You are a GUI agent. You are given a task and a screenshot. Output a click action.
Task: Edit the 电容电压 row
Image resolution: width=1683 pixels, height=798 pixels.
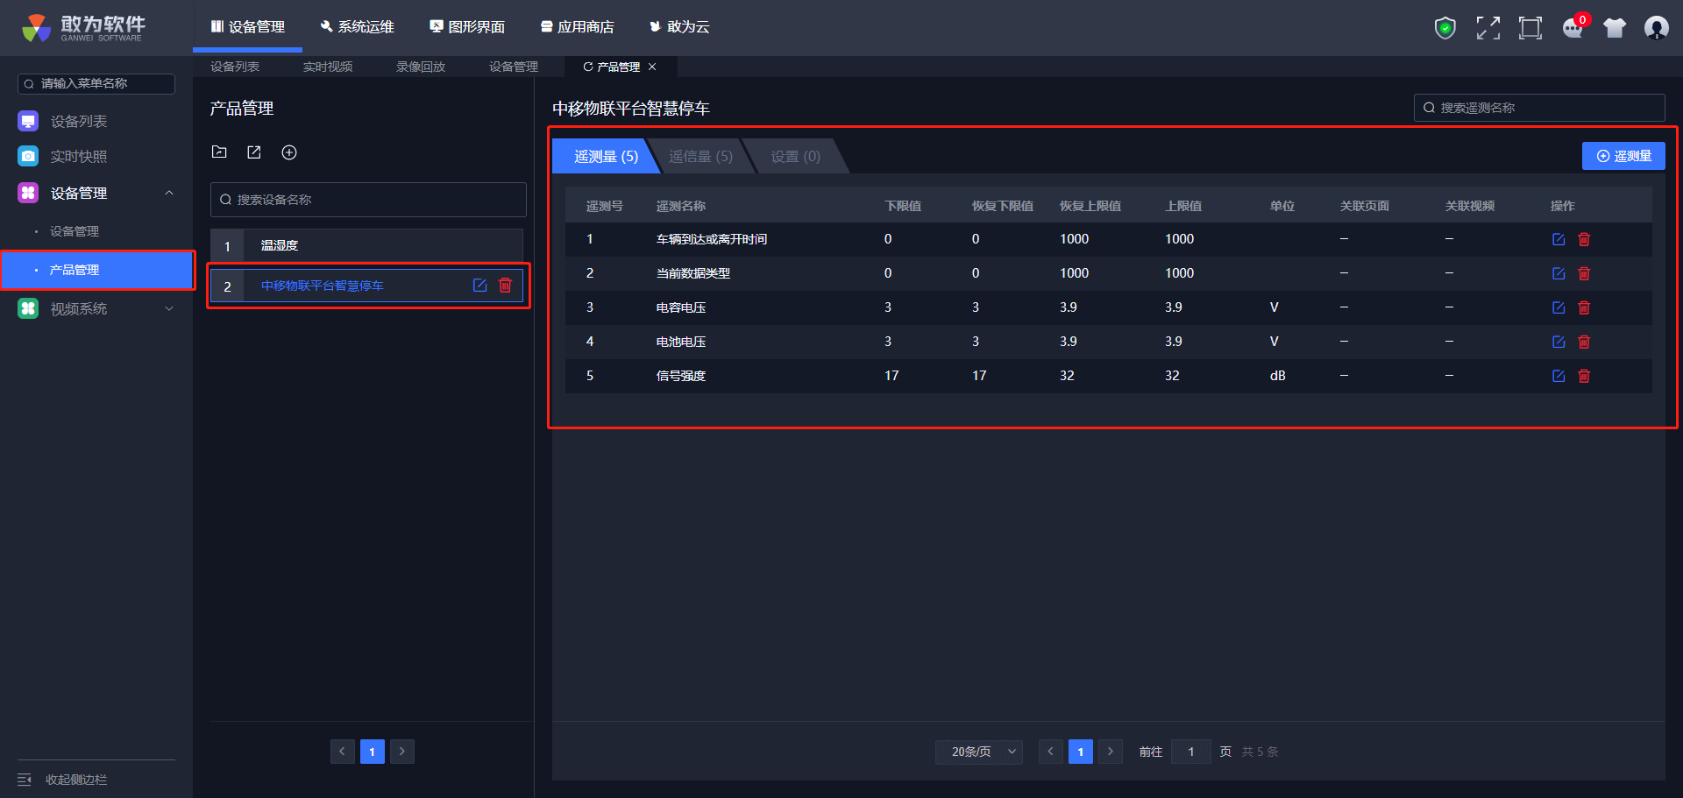click(1559, 307)
